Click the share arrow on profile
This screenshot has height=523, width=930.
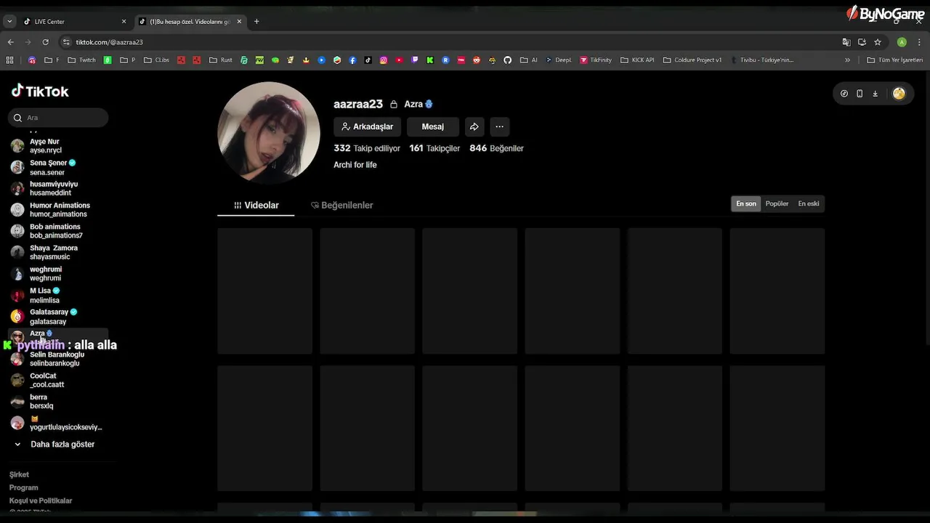pos(474,126)
